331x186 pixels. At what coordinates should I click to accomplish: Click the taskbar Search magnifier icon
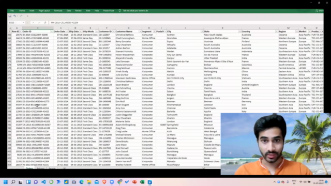tap(13, 182)
